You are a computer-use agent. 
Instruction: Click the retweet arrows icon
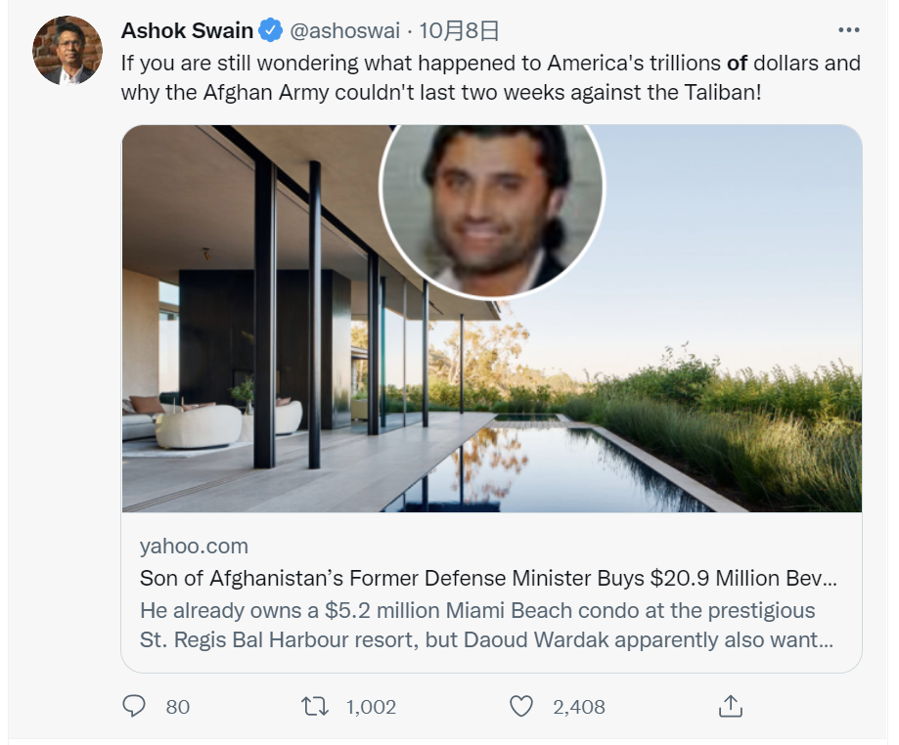click(315, 706)
